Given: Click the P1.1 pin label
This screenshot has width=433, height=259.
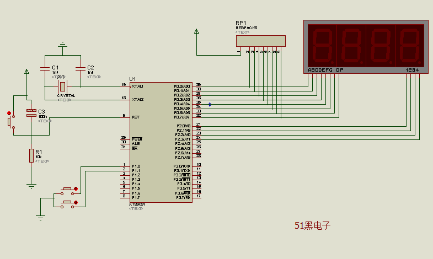Looking at the screenshot, I should coord(136,171).
